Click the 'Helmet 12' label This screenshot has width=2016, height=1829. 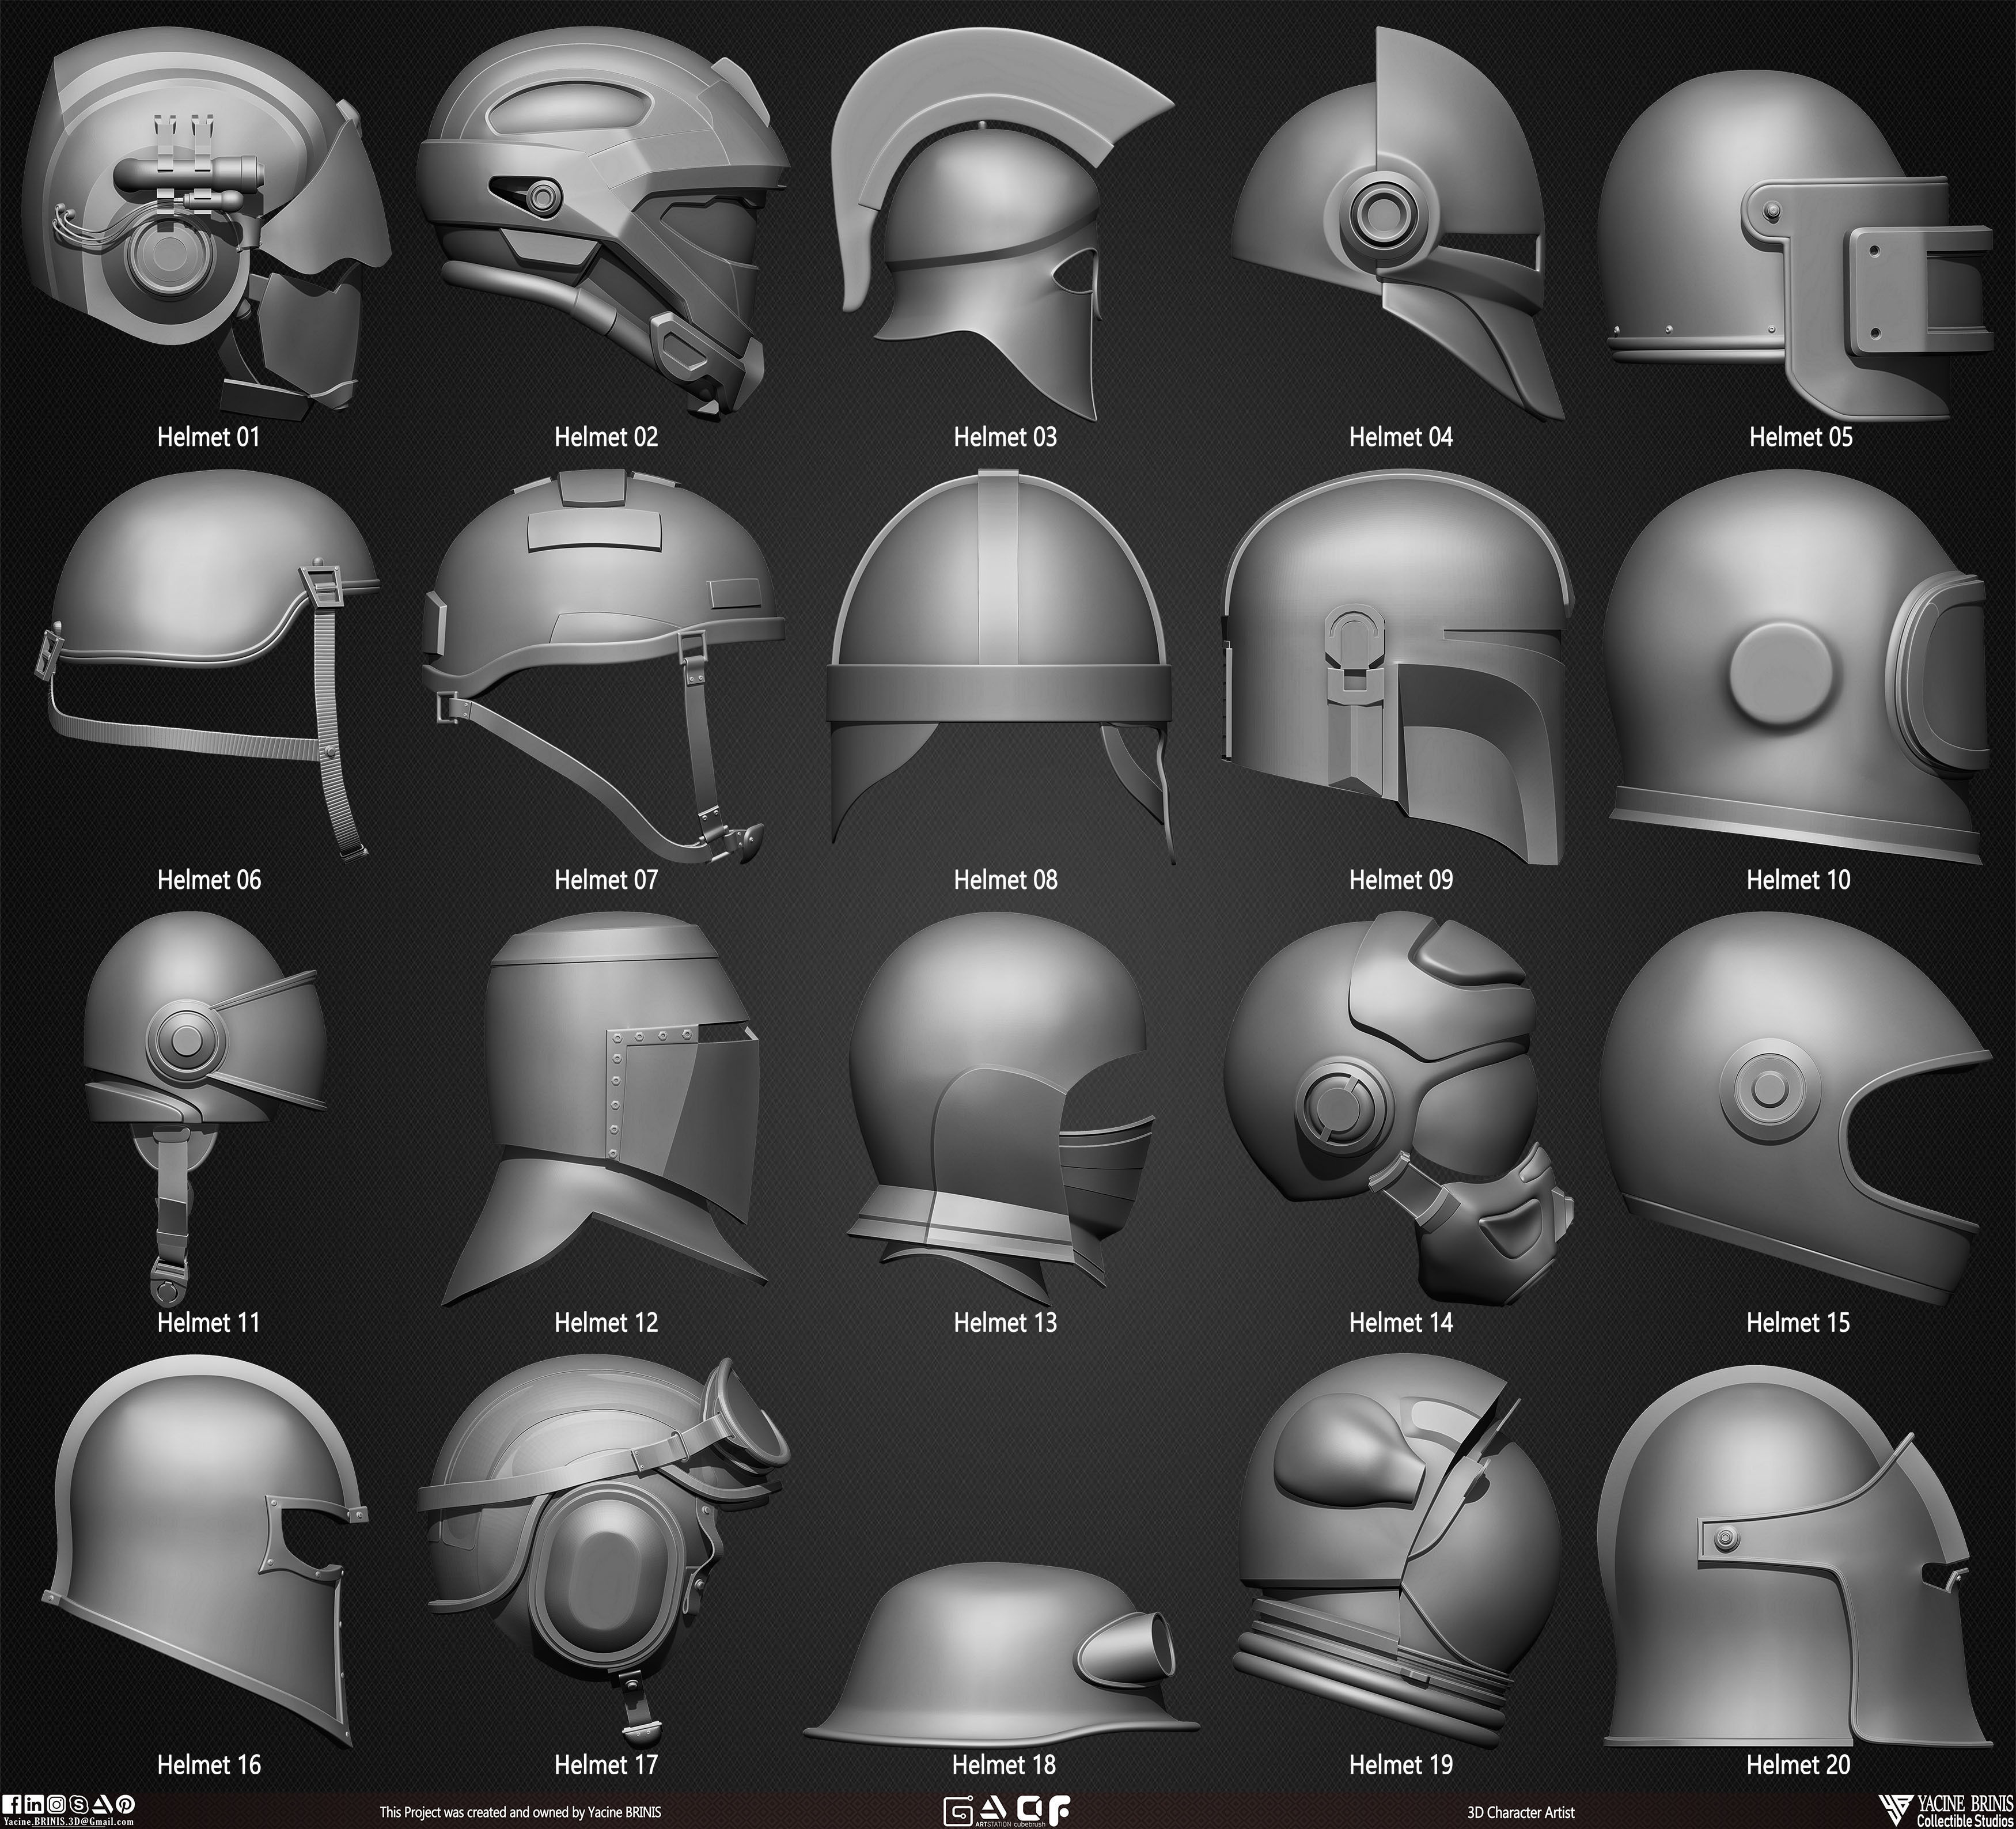606,1323
